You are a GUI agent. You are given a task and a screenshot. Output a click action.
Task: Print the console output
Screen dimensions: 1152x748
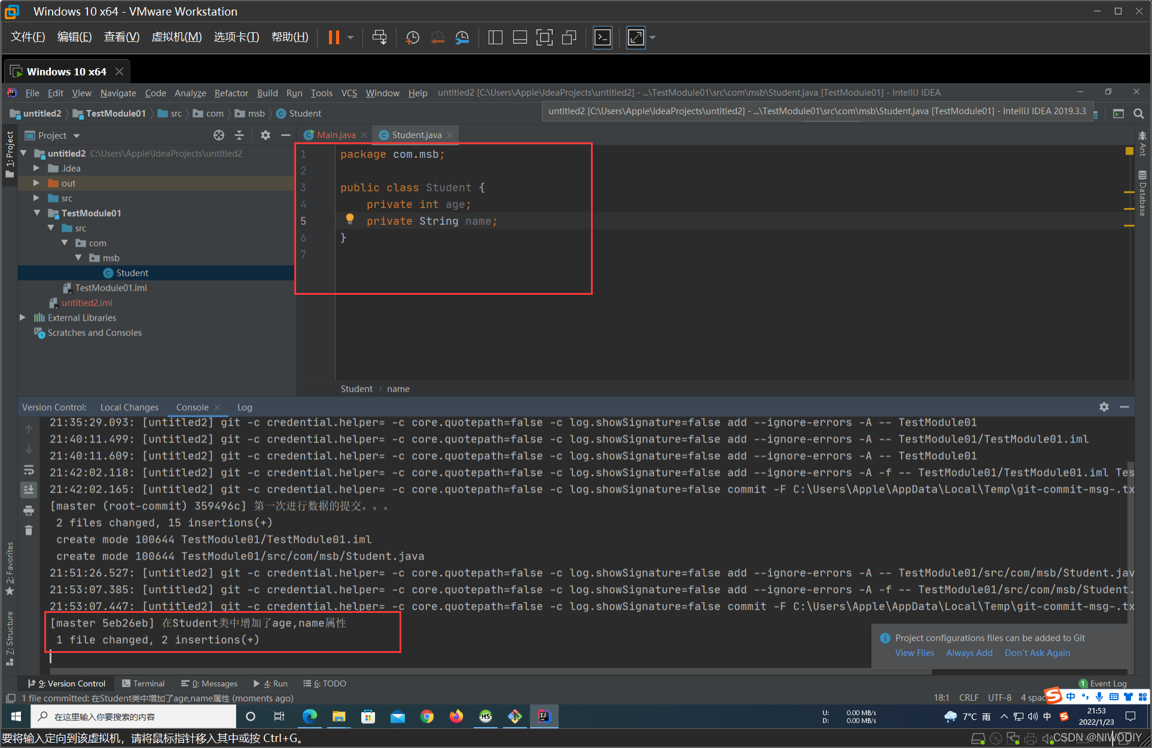pyautogui.click(x=29, y=510)
